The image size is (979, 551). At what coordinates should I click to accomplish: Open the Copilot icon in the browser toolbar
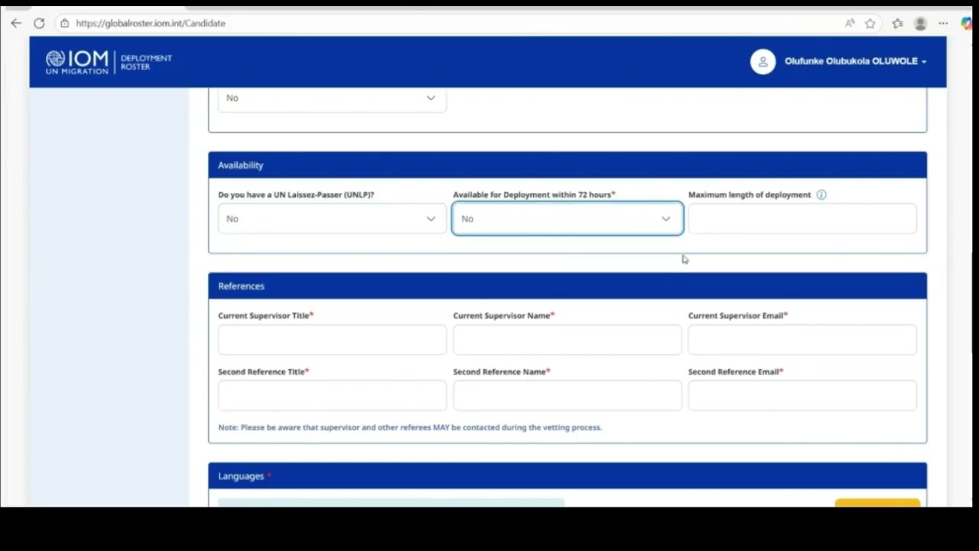[x=967, y=24]
